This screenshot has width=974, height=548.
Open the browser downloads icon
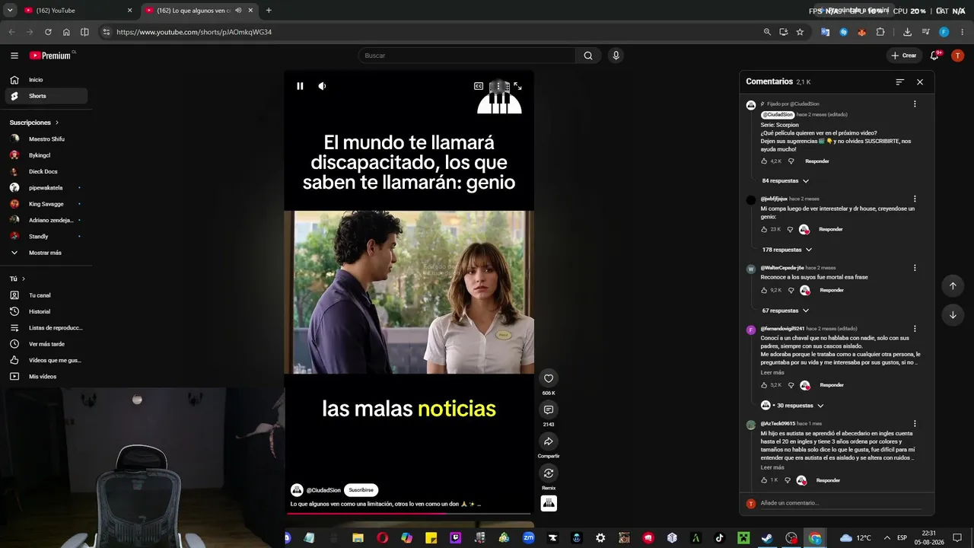(907, 32)
